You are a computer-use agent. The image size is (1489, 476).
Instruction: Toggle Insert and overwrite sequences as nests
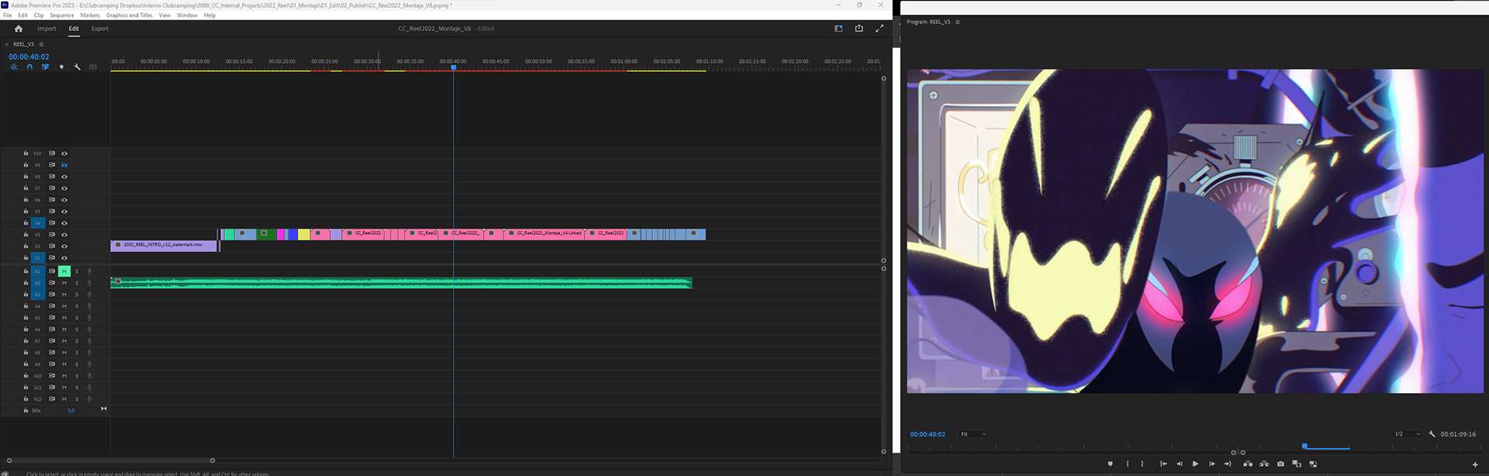pos(14,67)
